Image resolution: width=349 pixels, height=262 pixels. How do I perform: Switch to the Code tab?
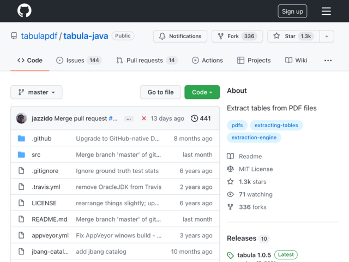point(30,61)
